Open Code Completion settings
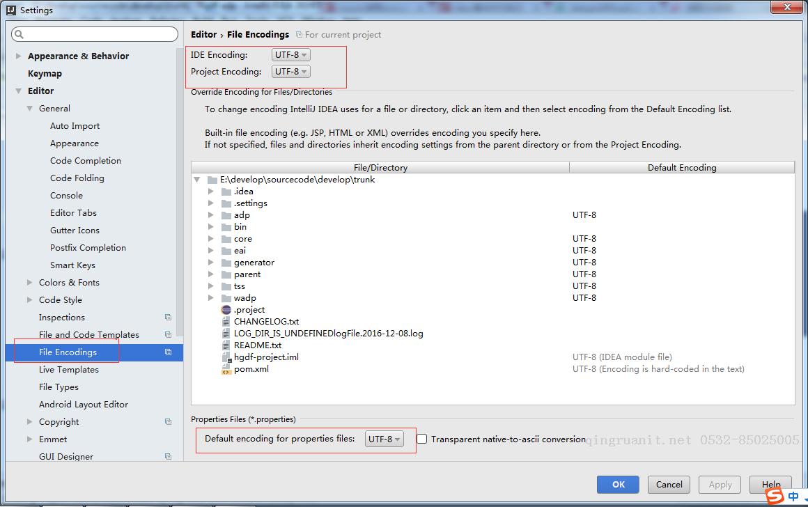Viewport: 808px width, 507px height. point(86,161)
